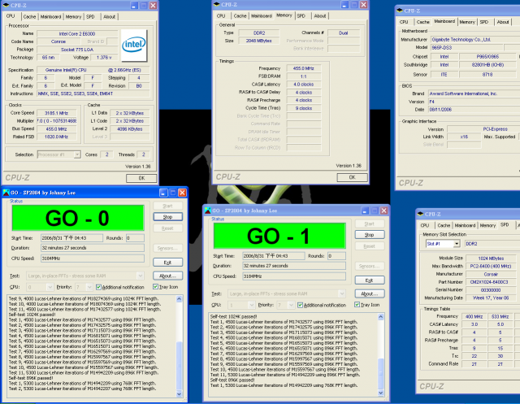
Task: Open CPU dropdown in GO-1 window
Action: point(251,305)
